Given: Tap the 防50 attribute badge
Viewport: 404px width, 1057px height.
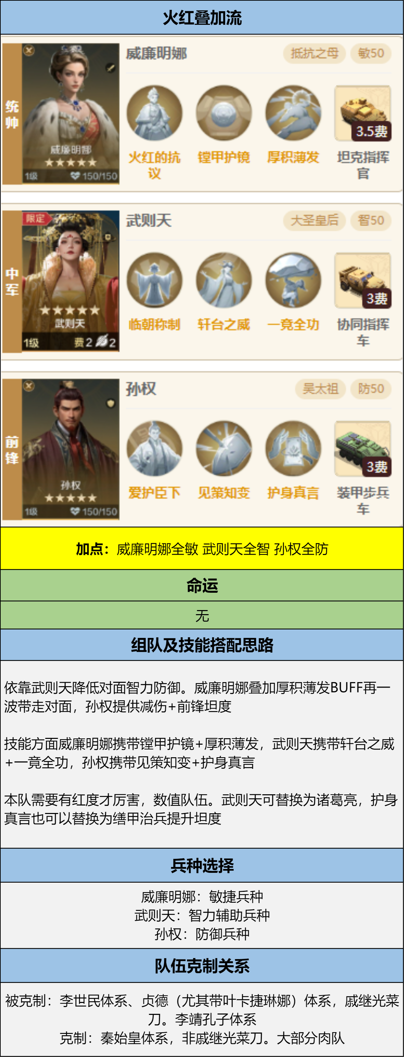Looking at the screenshot, I should (371, 389).
